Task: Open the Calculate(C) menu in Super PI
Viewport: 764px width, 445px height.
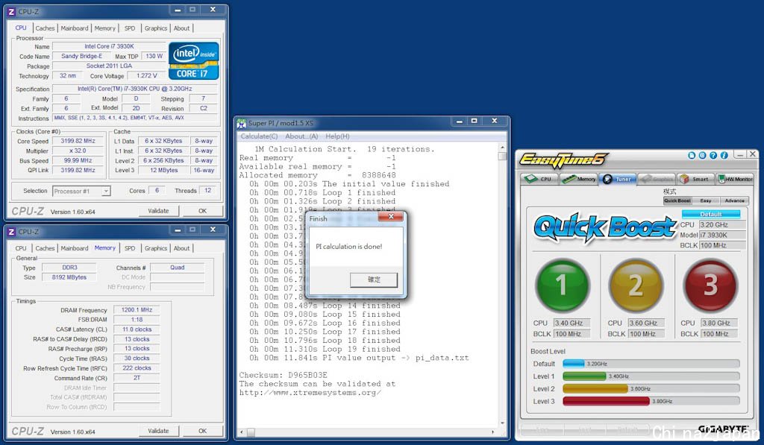Action: (x=259, y=136)
